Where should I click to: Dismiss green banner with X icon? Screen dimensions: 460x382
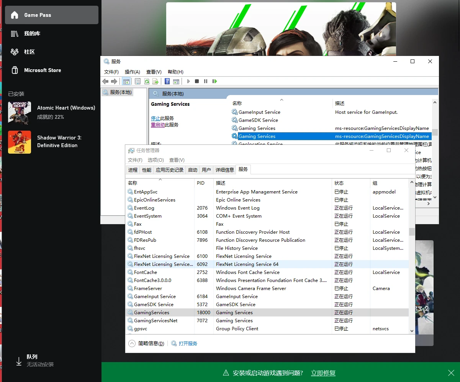click(x=451, y=373)
